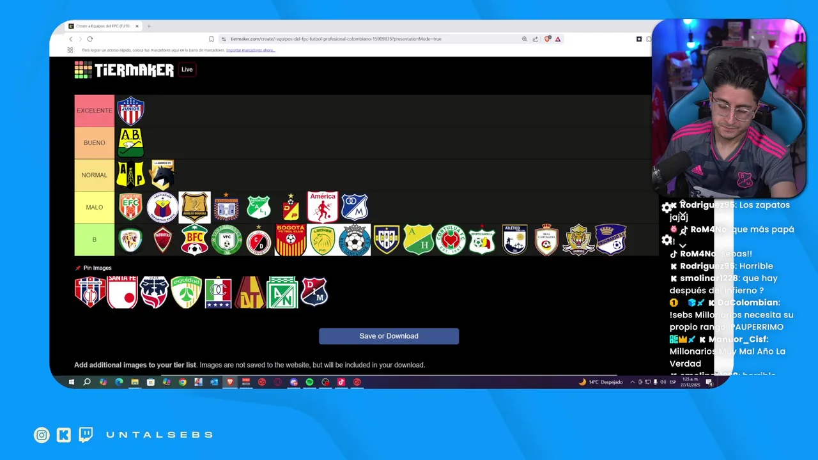Select the Cúcuta Deportivo CD logo
This screenshot has height=460, width=818.
(259, 240)
